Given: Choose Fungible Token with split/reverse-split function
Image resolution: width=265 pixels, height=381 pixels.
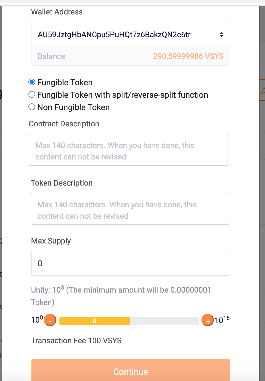Looking at the screenshot, I should pos(32,94).
